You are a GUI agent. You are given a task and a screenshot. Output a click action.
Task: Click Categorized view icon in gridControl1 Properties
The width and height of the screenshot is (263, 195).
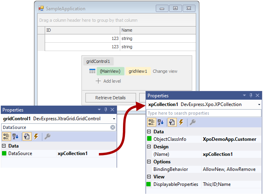6,136
